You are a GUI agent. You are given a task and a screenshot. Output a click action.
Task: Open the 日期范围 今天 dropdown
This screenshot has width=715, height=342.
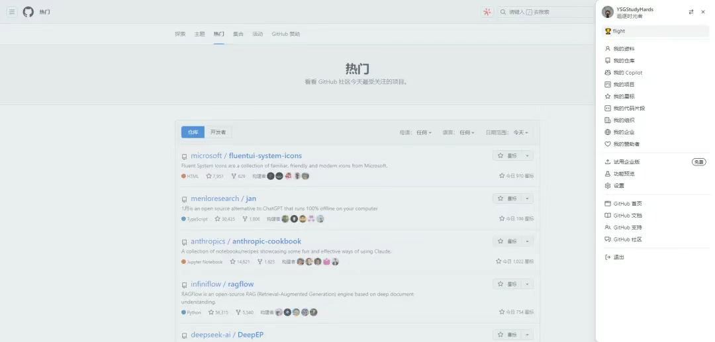(x=506, y=132)
